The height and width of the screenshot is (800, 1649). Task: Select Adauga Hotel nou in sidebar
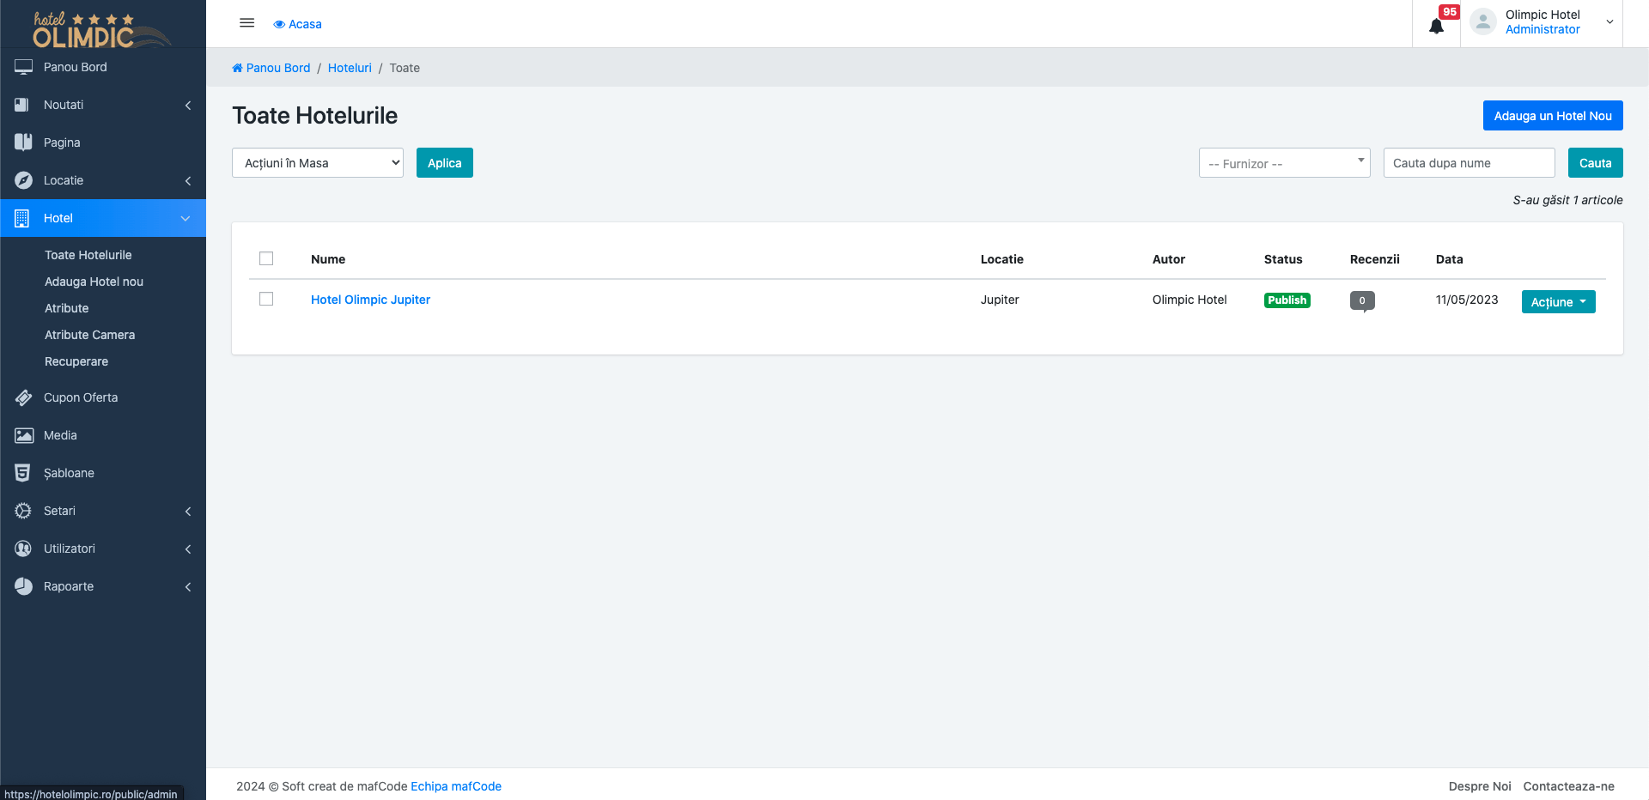click(x=94, y=282)
